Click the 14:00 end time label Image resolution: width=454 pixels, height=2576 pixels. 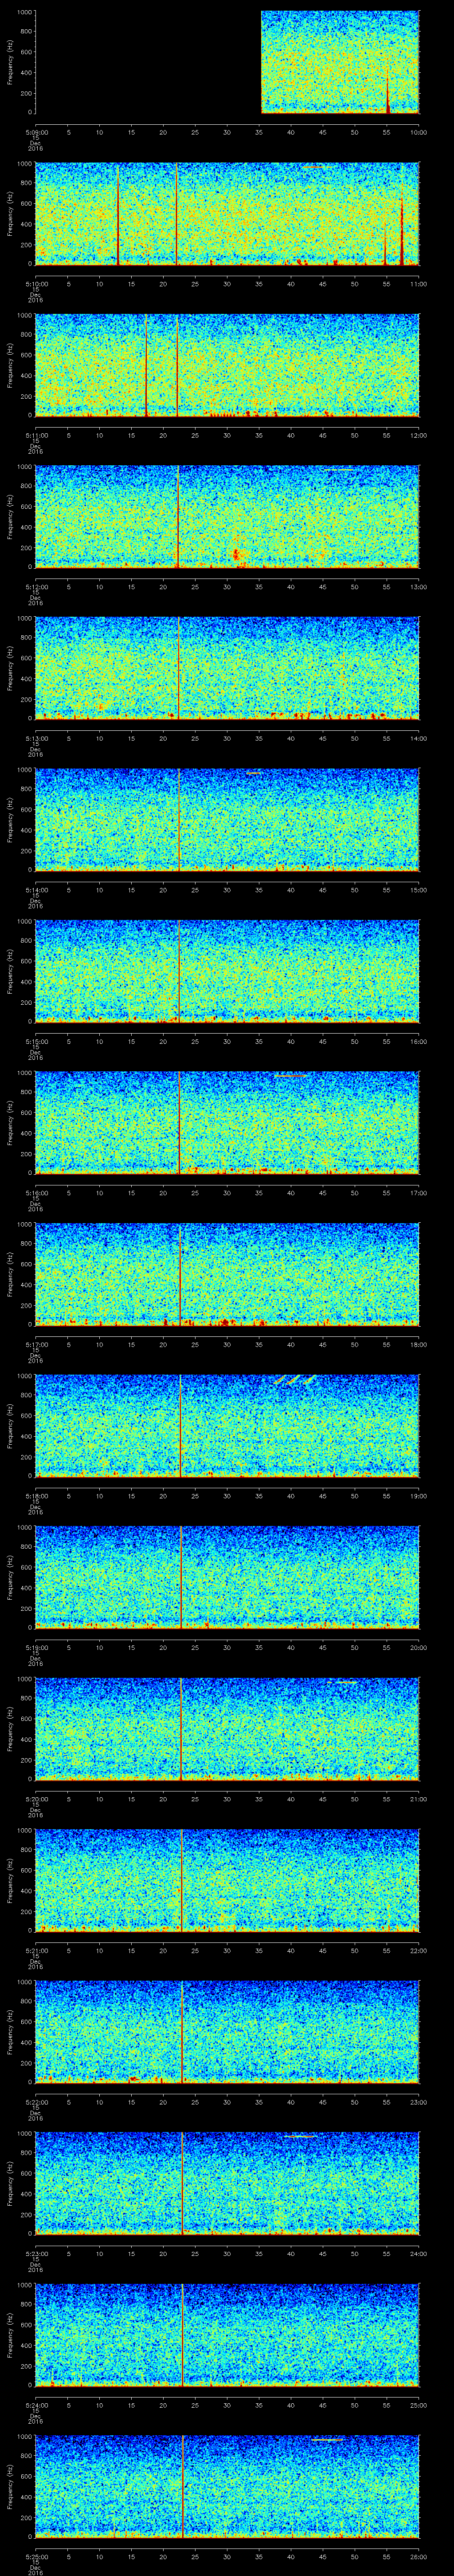[x=418, y=738]
